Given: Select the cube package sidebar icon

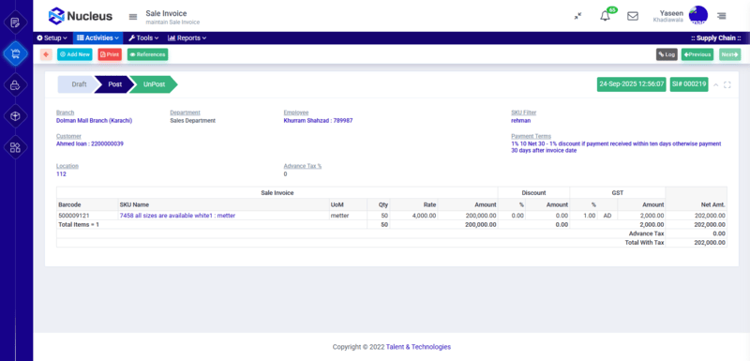Looking at the screenshot, I should (15, 116).
